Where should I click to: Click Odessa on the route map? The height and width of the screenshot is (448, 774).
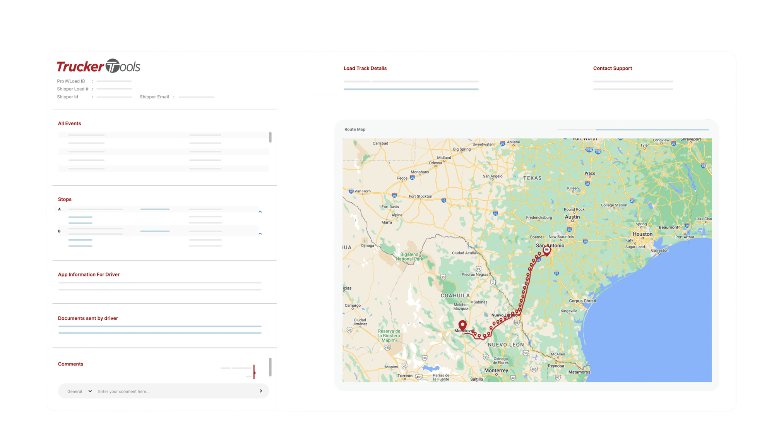[435, 163]
